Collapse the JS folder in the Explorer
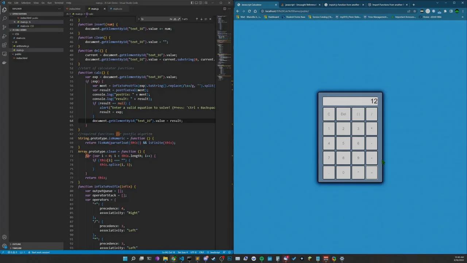This screenshot has width=467, height=263. 16,42
